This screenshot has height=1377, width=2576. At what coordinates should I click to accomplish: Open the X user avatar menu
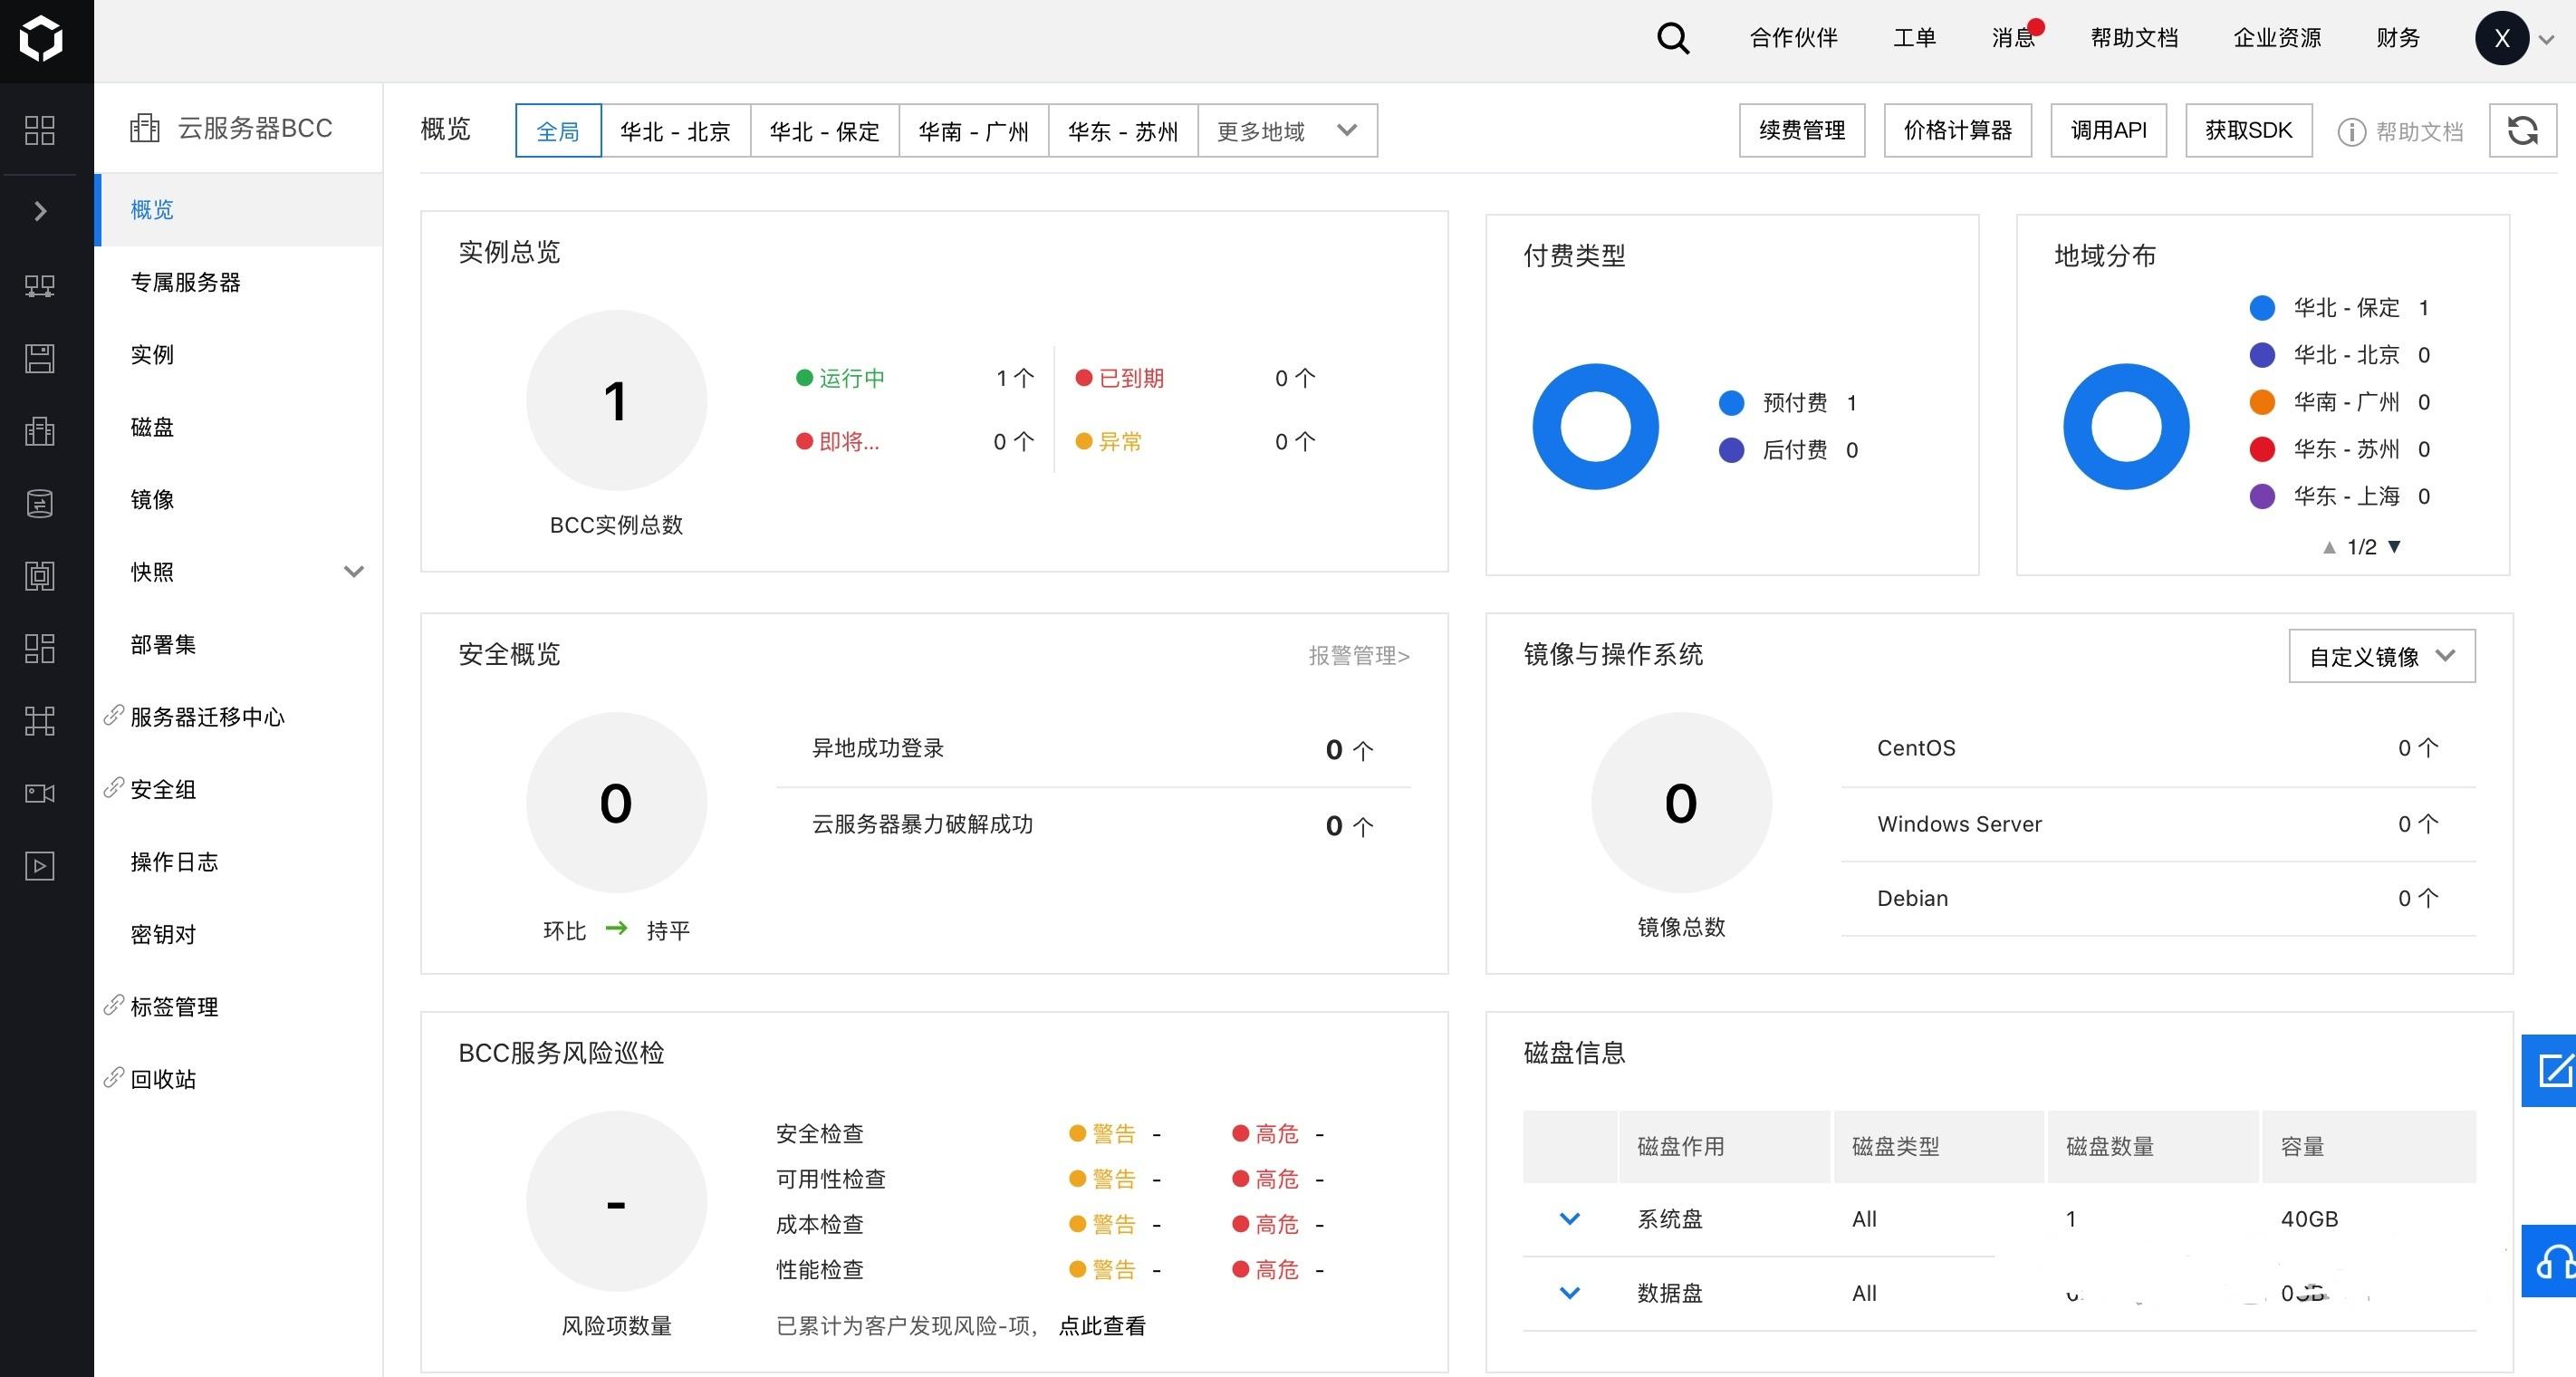pyautogui.click(x=2502, y=39)
